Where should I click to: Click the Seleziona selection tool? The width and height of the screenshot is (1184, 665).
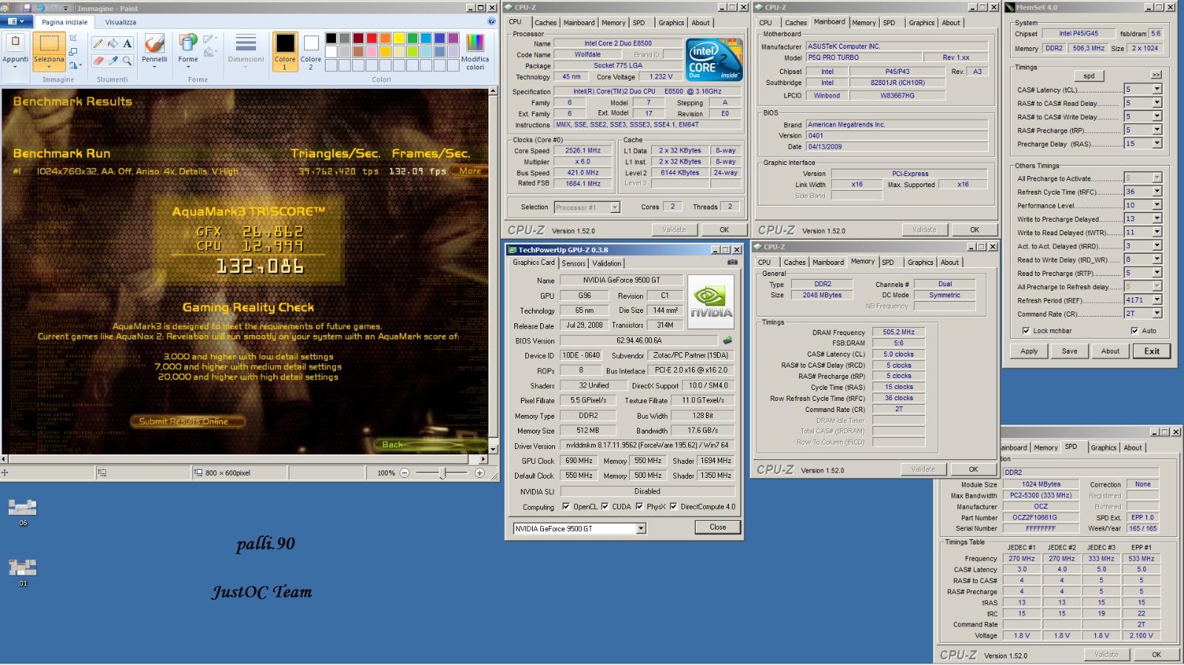[49, 50]
